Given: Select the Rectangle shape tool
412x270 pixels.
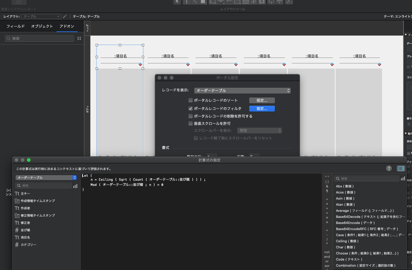Looking at the screenshot, I should click(x=203, y=2).
